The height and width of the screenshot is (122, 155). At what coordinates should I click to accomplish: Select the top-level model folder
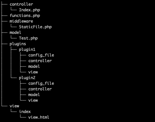pos(15,33)
